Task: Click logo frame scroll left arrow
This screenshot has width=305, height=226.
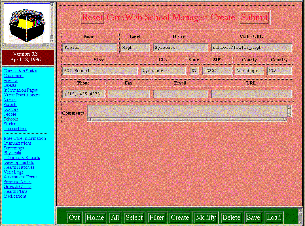Action: click(4, 45)
